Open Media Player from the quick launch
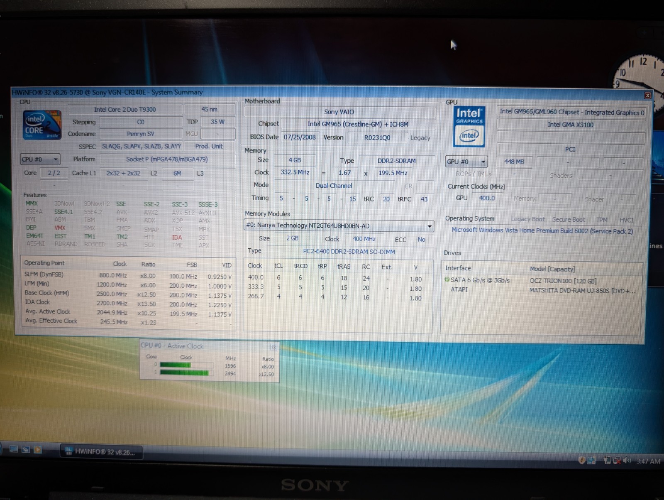Viewport: 664px width, 500px height. [x=38, y=449]
